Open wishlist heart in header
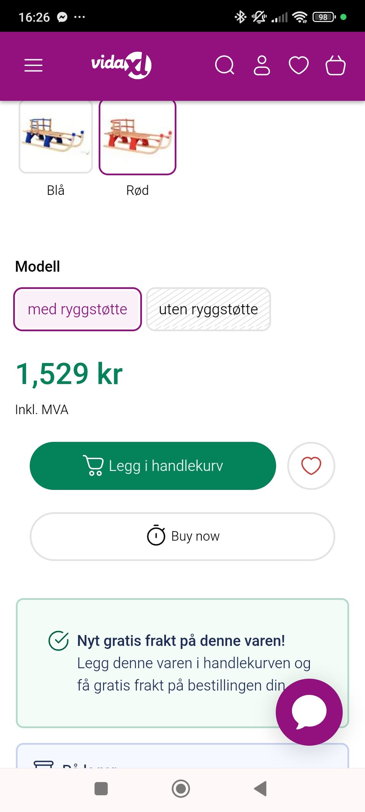This screenshot has width=365, height=812. (x=298, y=65)
